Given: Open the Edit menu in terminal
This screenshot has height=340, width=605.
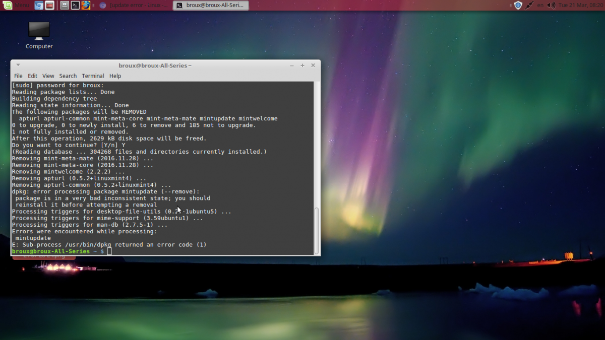Looking at the screenshot, I should tap(33, 76).
